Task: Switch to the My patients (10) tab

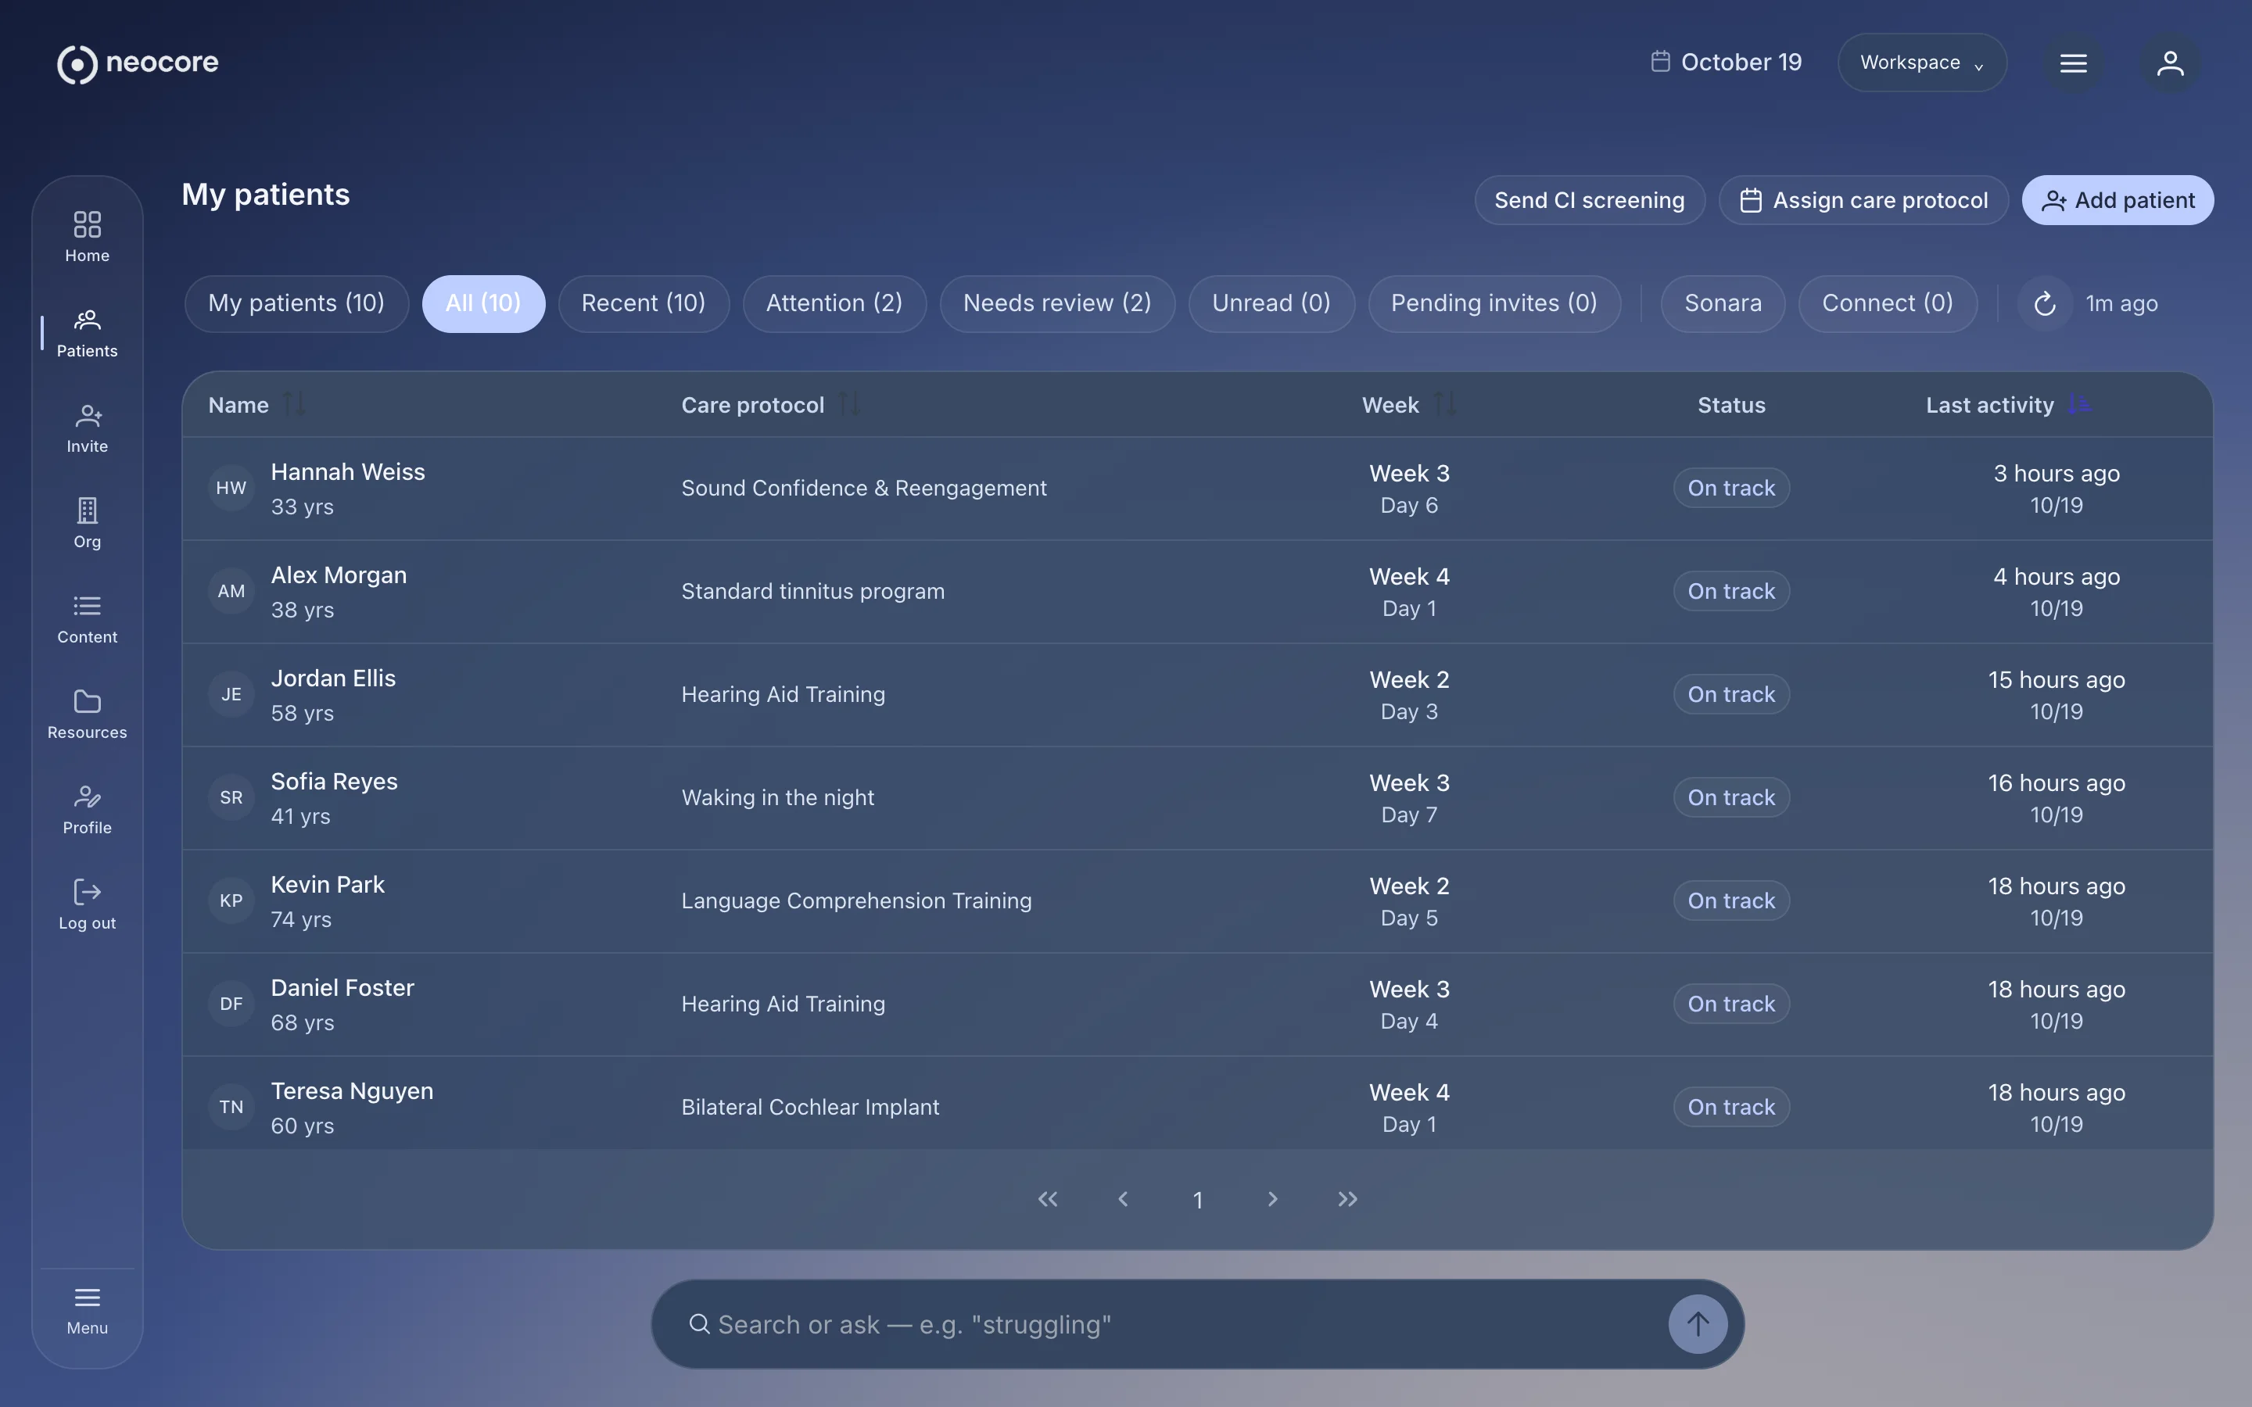Action: 296,303
